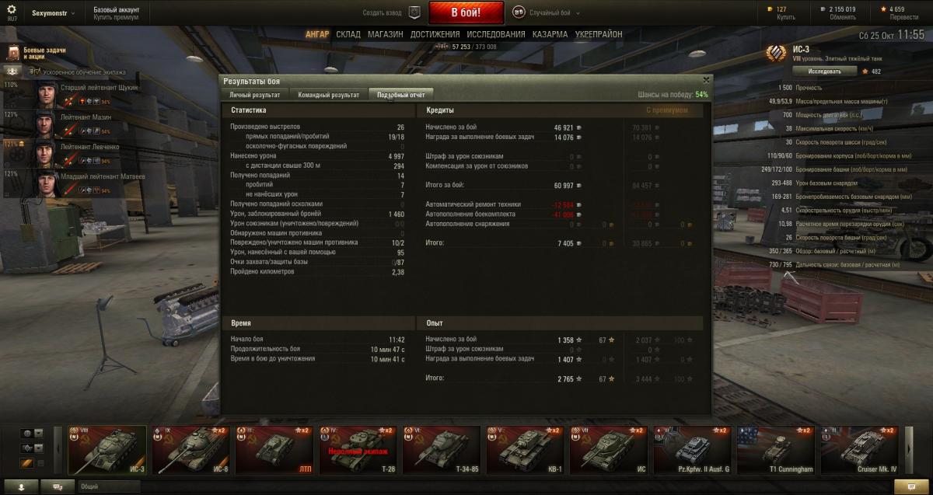Expand the Sexymonstr account dropdown
This screenshot has width=933, height=495.
tap(54, 13)
